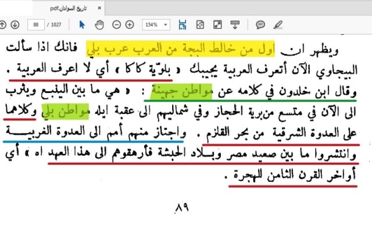Go to the previous page with the up arrow
Image resolution: width=372 pixels, height=228 pixels.
tap(2, 24)
